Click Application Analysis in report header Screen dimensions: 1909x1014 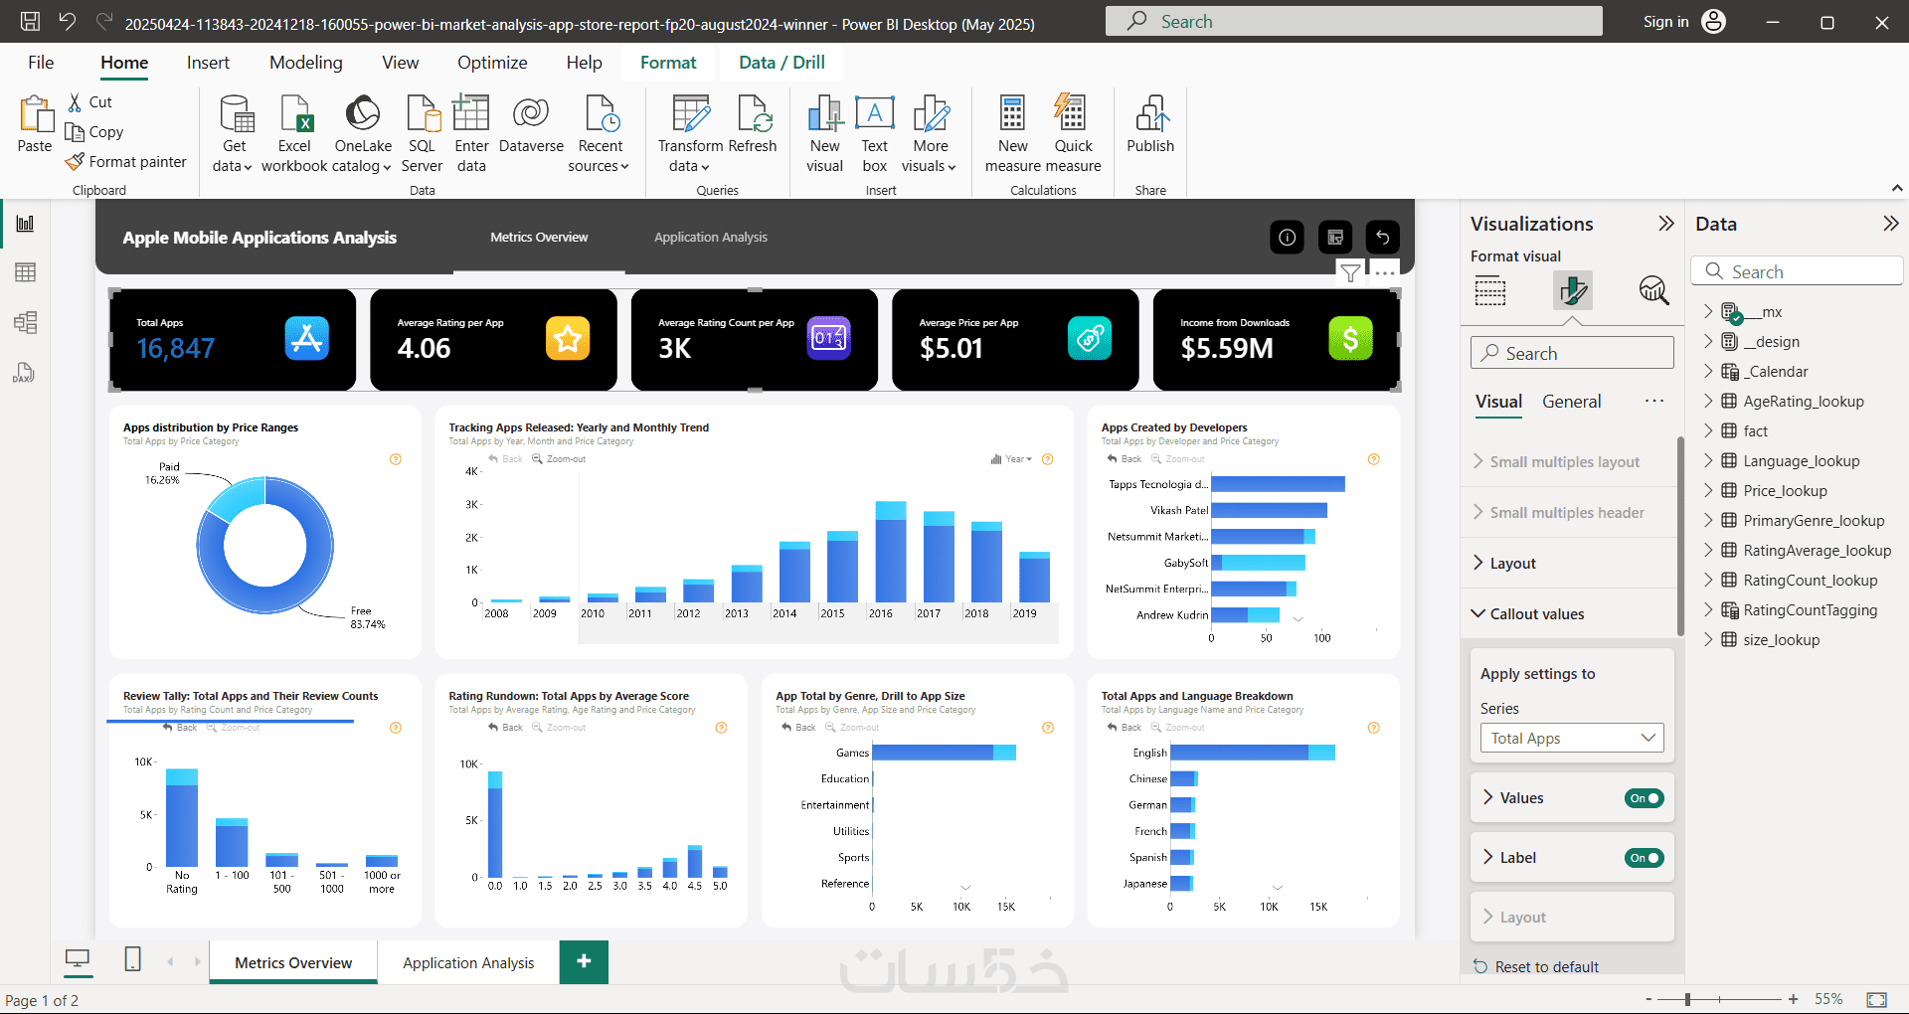point(710,238)
